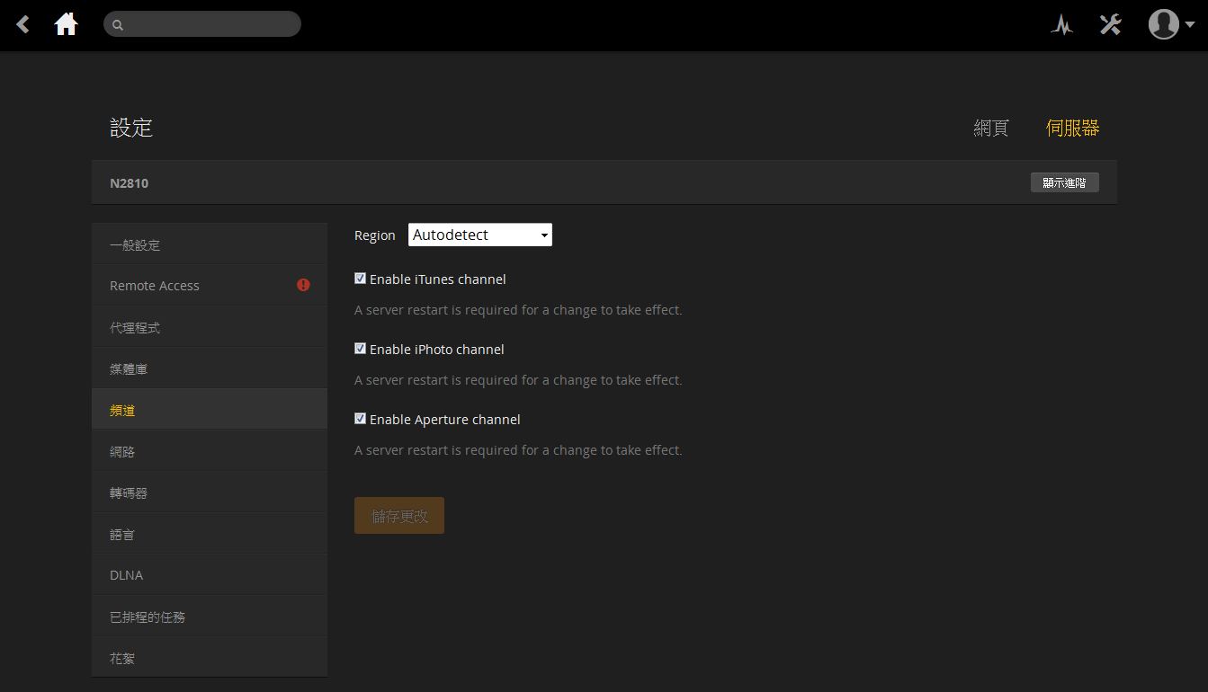Open 花絮 in the sidebar

210,658
